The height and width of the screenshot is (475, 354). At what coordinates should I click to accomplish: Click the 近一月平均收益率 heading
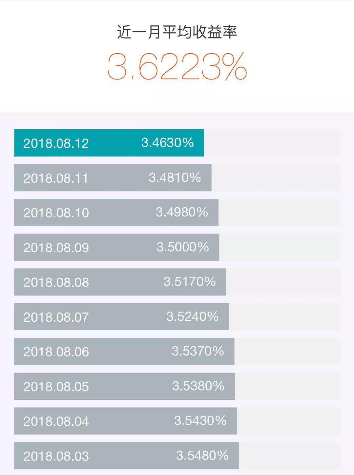(x=177, y=32)
